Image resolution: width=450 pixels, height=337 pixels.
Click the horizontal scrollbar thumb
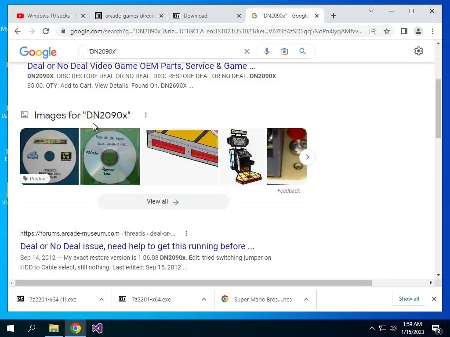click(194, 283)
